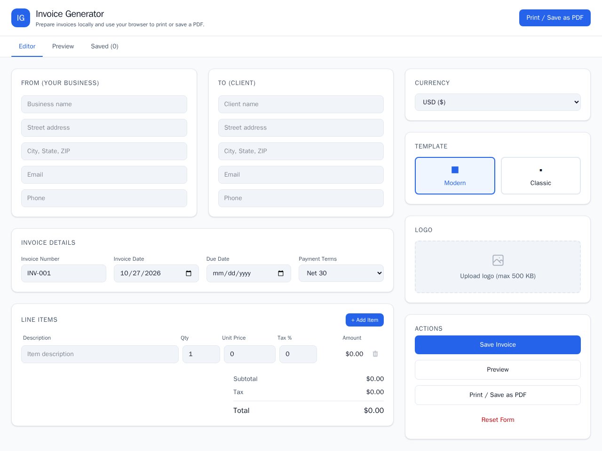
Task: Add a new line item
Action: (364, 320)
